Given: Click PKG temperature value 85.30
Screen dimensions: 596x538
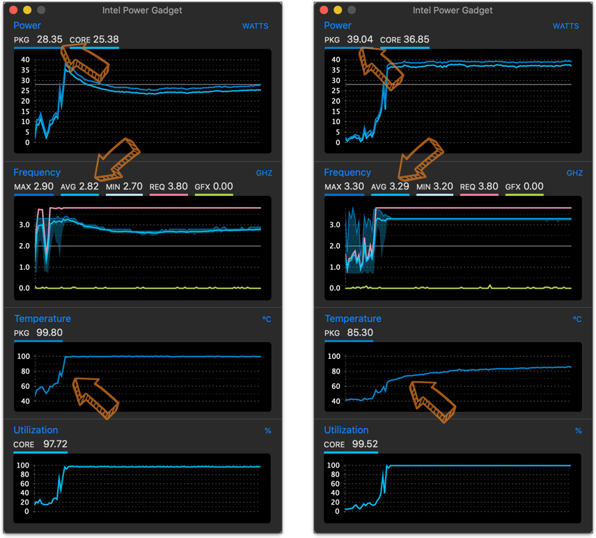Looking at the screenshot, I should tap(360, 332).
